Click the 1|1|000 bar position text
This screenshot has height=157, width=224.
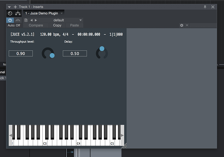tap(116, 34)
